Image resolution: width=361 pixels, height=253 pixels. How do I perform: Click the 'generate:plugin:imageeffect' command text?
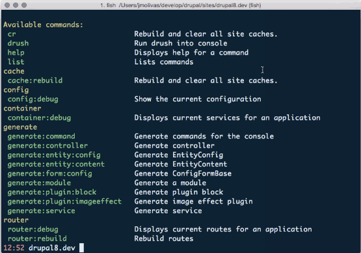(64, 202)
